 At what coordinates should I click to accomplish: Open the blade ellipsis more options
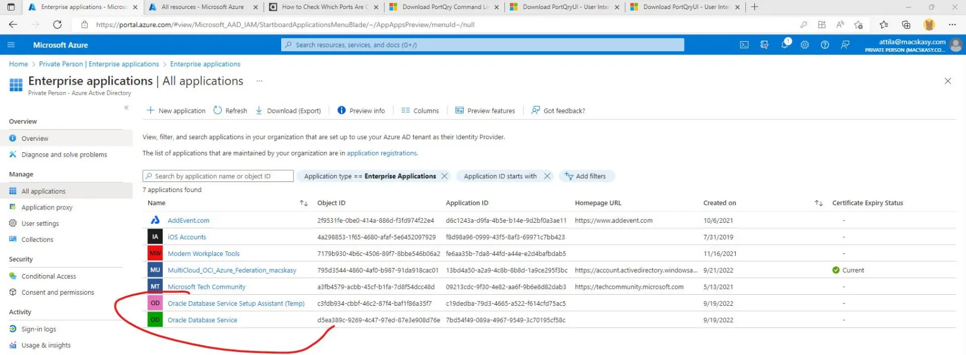[259, 81]
